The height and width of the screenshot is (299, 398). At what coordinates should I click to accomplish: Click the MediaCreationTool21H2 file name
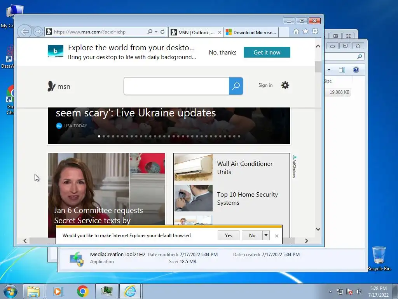pyautogui.click(x=117, y=255)
